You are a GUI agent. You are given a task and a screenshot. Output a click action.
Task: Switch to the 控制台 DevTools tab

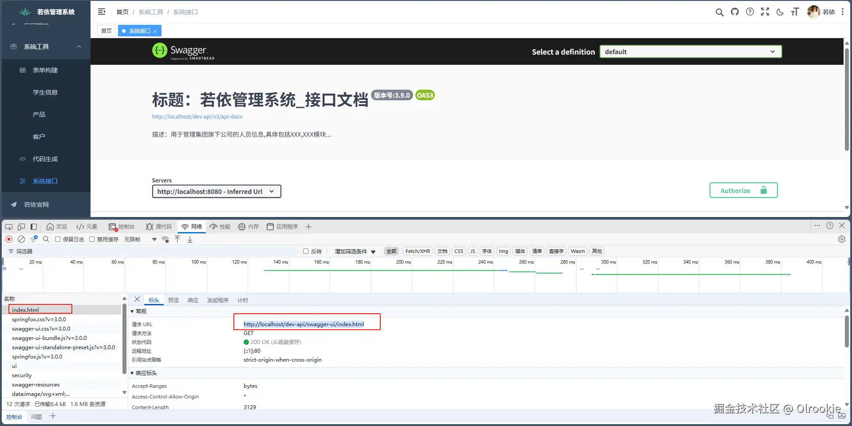tap(122, 227)
